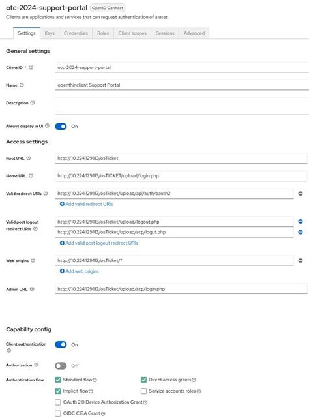Image resolution: width=309 pixels, height=418 pixels.
Task: Click the help icon next to Root URL
Action: pyautogui.click(x=29, y=158)
